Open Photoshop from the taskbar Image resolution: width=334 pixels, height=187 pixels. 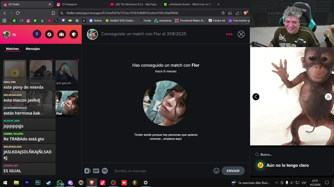coord(38,183)
